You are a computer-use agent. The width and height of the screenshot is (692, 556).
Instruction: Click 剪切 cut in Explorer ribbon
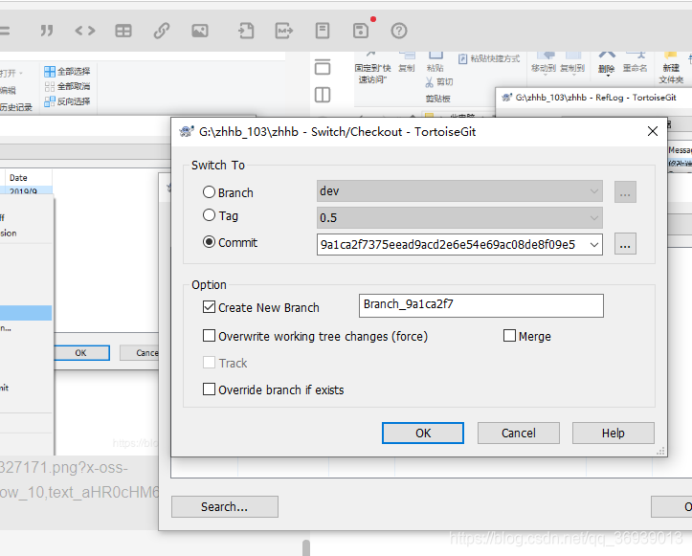pos(439,82)
